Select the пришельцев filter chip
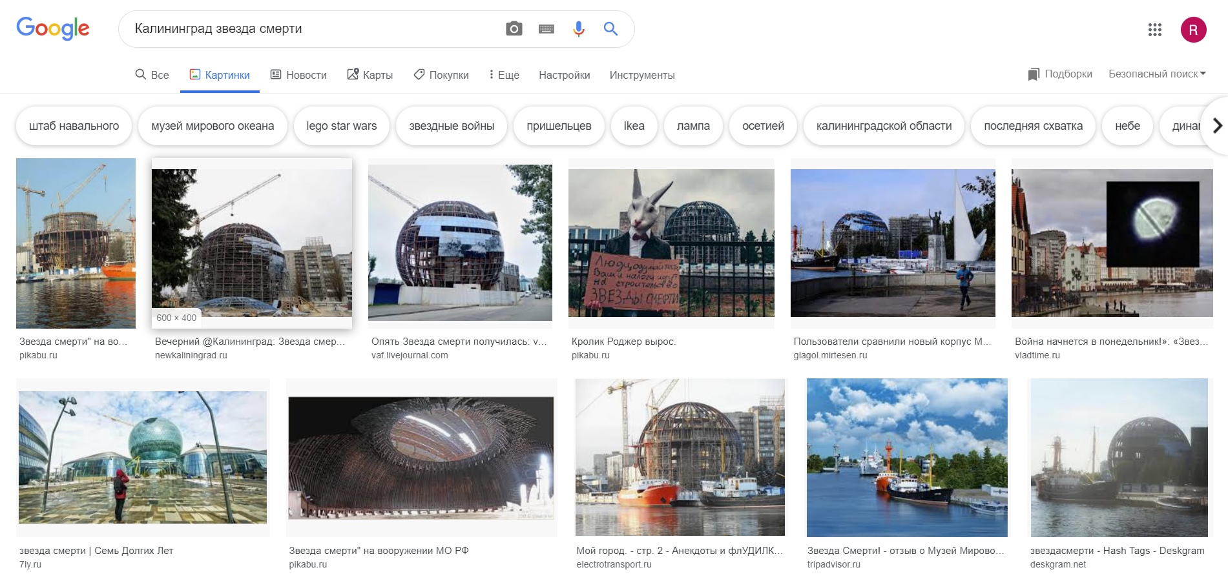1228x583 pixels. tap(559, 126)
